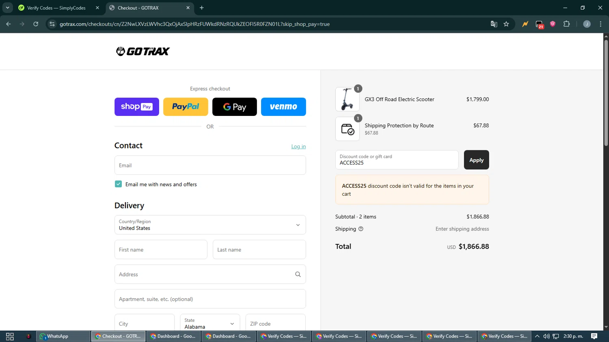Click the volume speaker icon
The image size is (609, 342).
pos(546,336)
